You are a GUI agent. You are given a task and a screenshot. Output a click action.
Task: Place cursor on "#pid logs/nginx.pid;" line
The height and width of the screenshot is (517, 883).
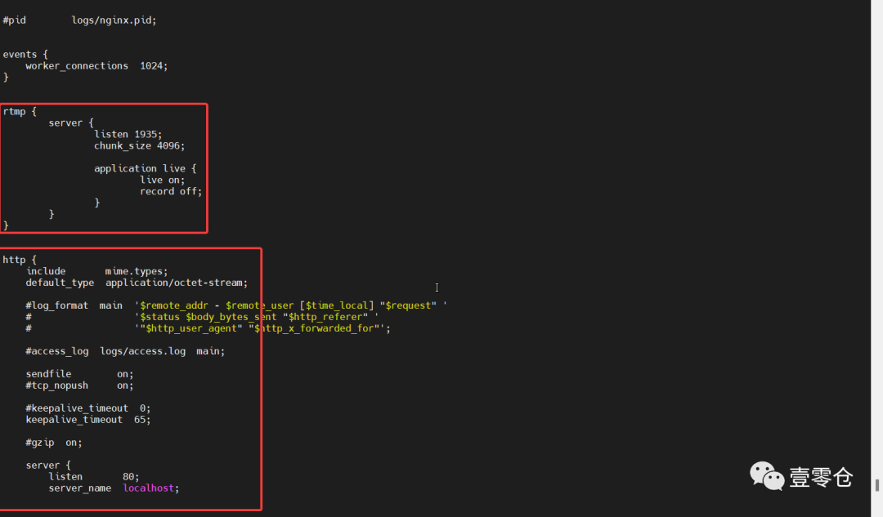point(78,20)
